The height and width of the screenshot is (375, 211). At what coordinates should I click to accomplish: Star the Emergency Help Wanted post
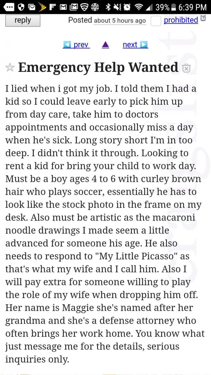pyautogui.click(x=10, y=68)
